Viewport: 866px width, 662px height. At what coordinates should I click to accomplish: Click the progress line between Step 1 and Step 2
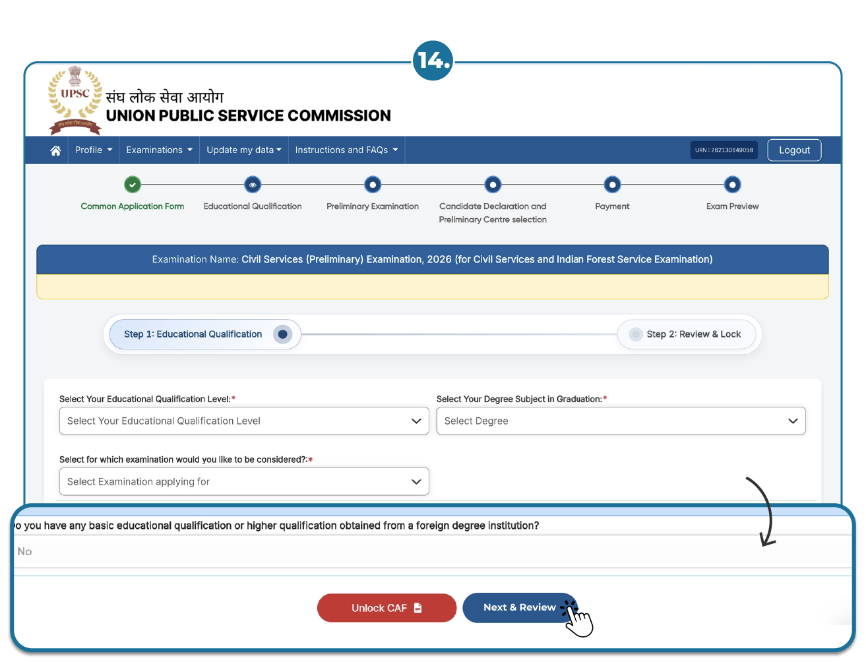462,334
